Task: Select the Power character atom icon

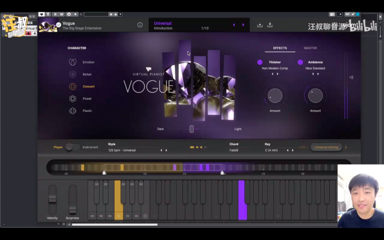Action: (73, 98)
